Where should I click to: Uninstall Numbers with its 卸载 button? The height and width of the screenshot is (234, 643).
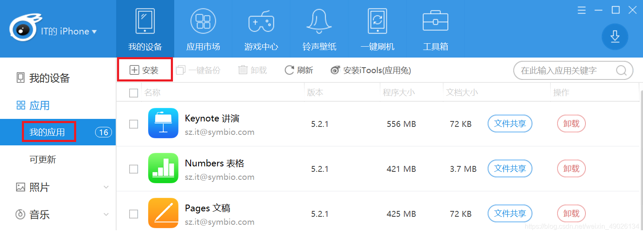(571, 168)
